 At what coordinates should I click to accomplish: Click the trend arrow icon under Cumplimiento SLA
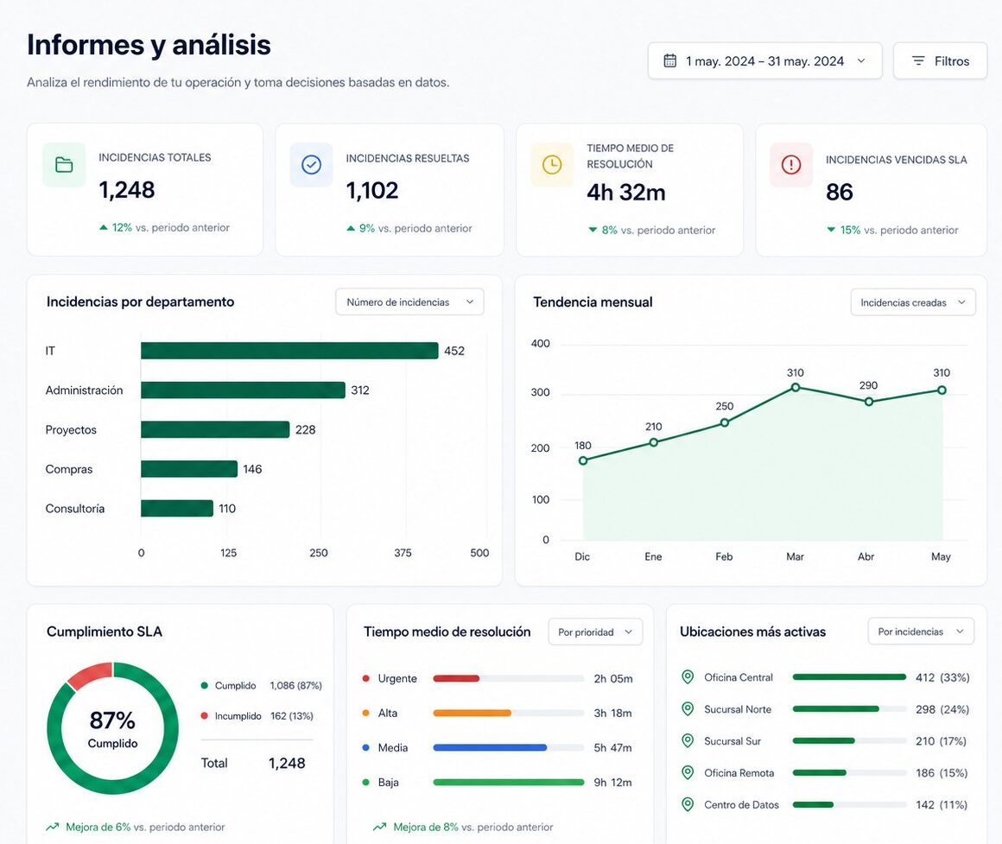click(53, 827)
